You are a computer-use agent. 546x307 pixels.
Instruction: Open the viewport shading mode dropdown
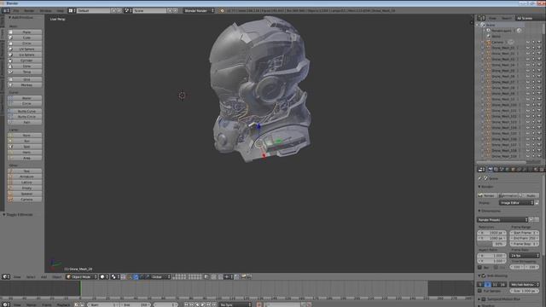click(x=104, y=277)
